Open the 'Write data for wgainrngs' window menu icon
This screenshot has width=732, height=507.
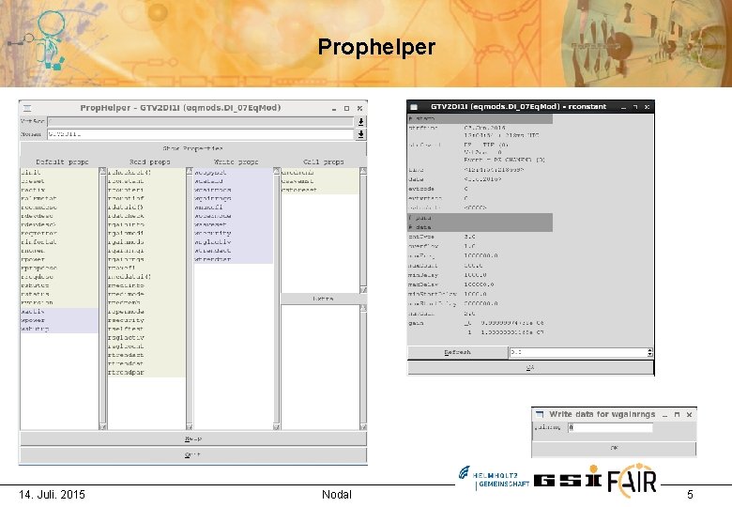click(540, 414)
